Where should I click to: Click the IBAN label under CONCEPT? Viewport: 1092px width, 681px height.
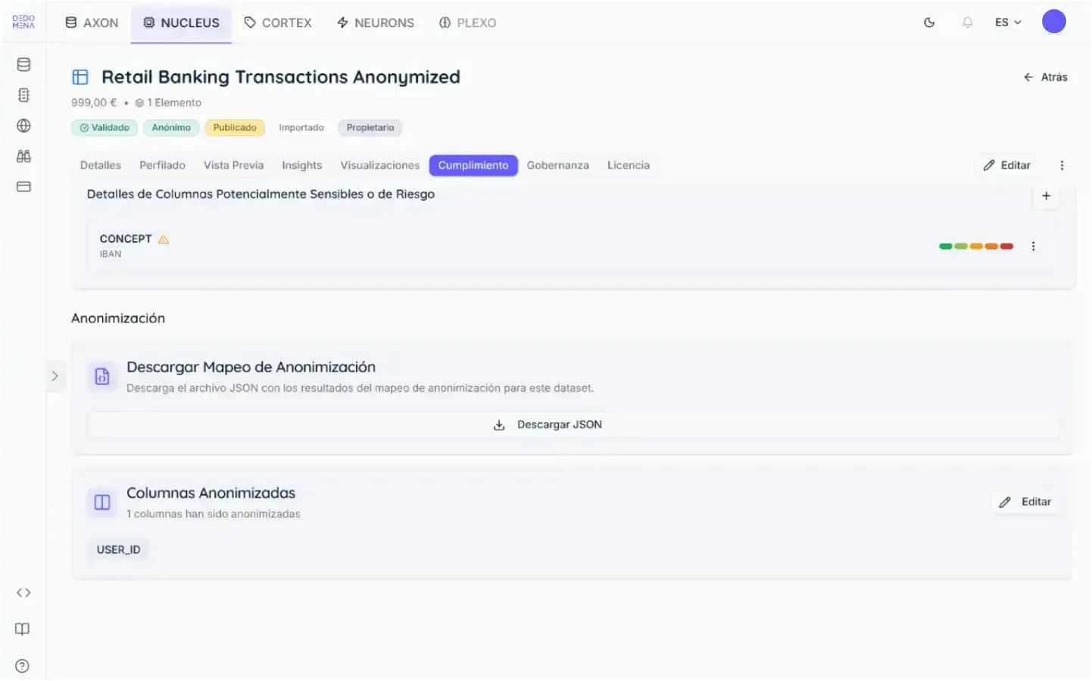(111, 254)
